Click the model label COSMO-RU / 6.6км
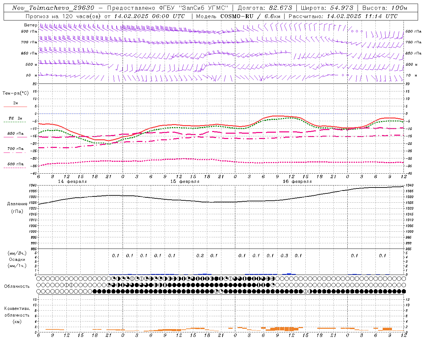423x338 pixels. [250, 16]
